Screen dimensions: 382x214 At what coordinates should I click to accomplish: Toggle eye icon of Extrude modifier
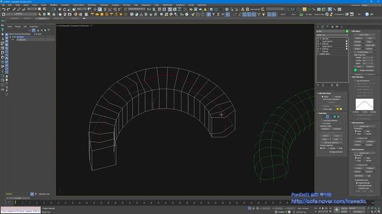coord(318,52)
